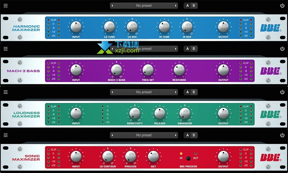Click the Mach 3 Bass OUTPUT knob
The height and width of the screenshot is (173, 288).
(223, 70)
